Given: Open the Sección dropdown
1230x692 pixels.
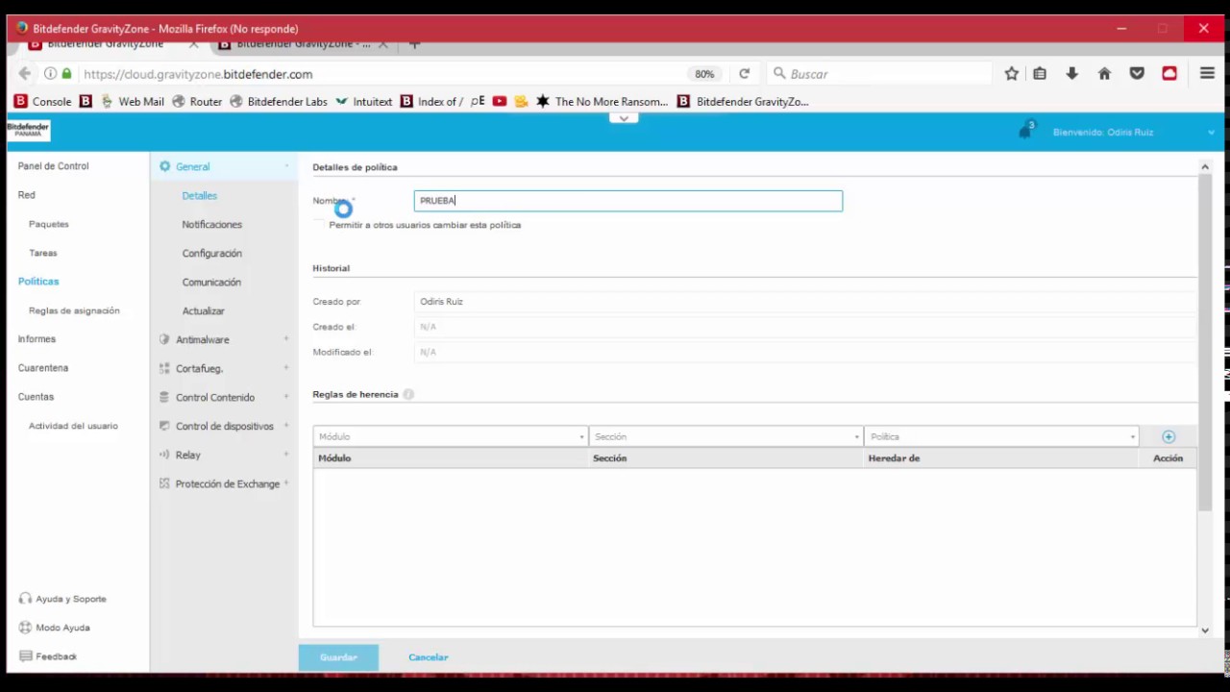Looking at the screenshot, I should tap(726, 436).
